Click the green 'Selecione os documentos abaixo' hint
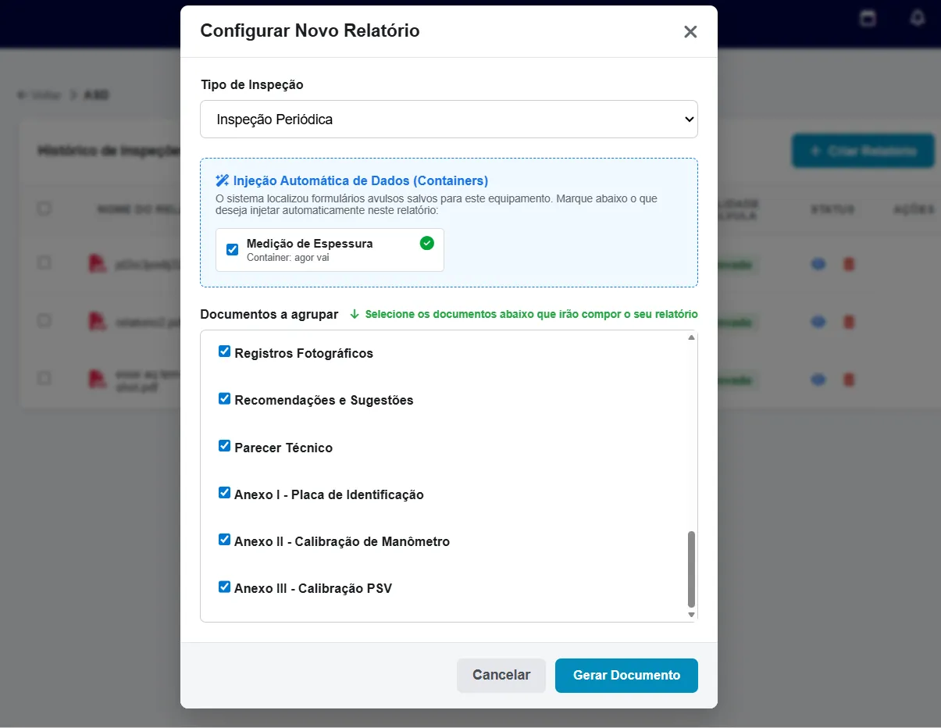 [531, 314]
